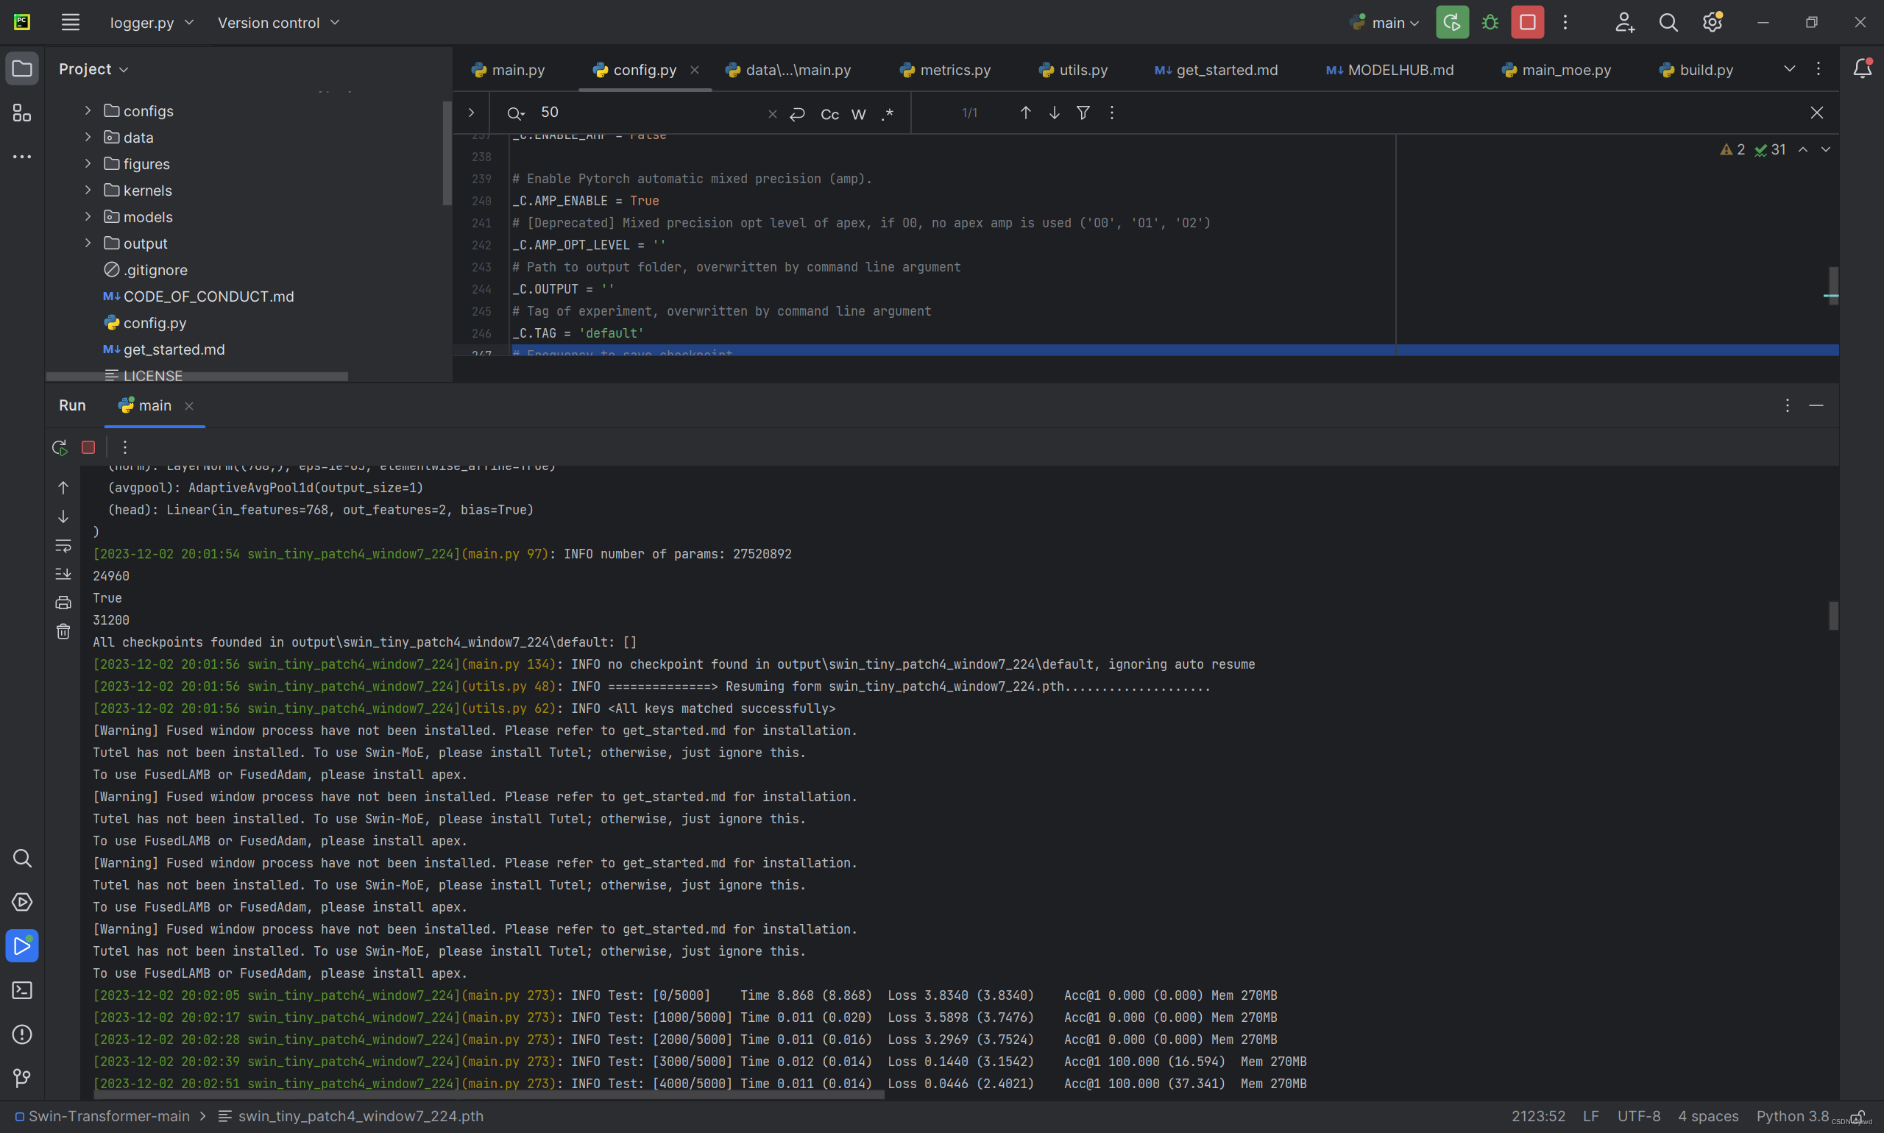Stop the running process red button
Viewport: 1884px width, 1133px height.
1527,22
